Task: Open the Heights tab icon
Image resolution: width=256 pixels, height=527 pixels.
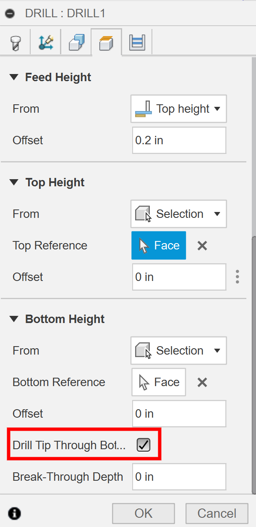Action: 107,43
